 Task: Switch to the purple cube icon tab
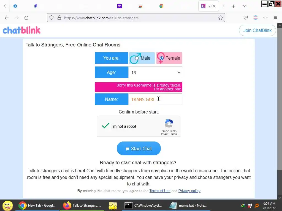click(x=36, y=6)
